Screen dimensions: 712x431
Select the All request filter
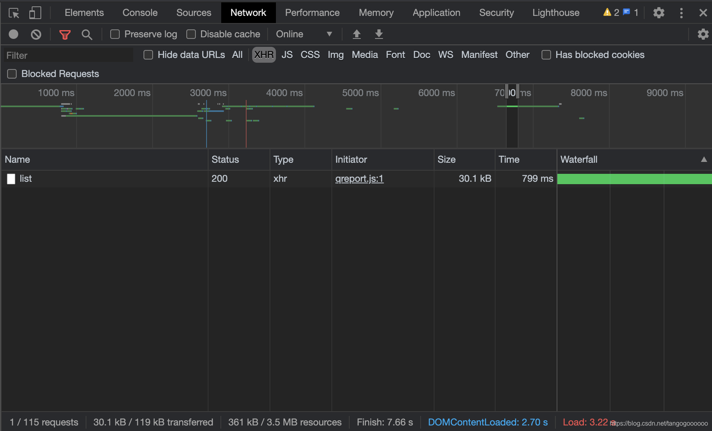[237, 55]
